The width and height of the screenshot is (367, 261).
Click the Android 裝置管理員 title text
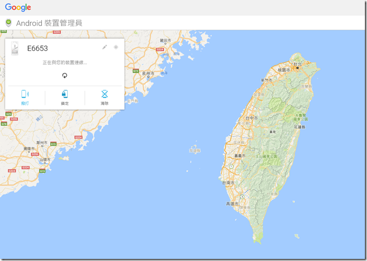(x=49, y=23)
